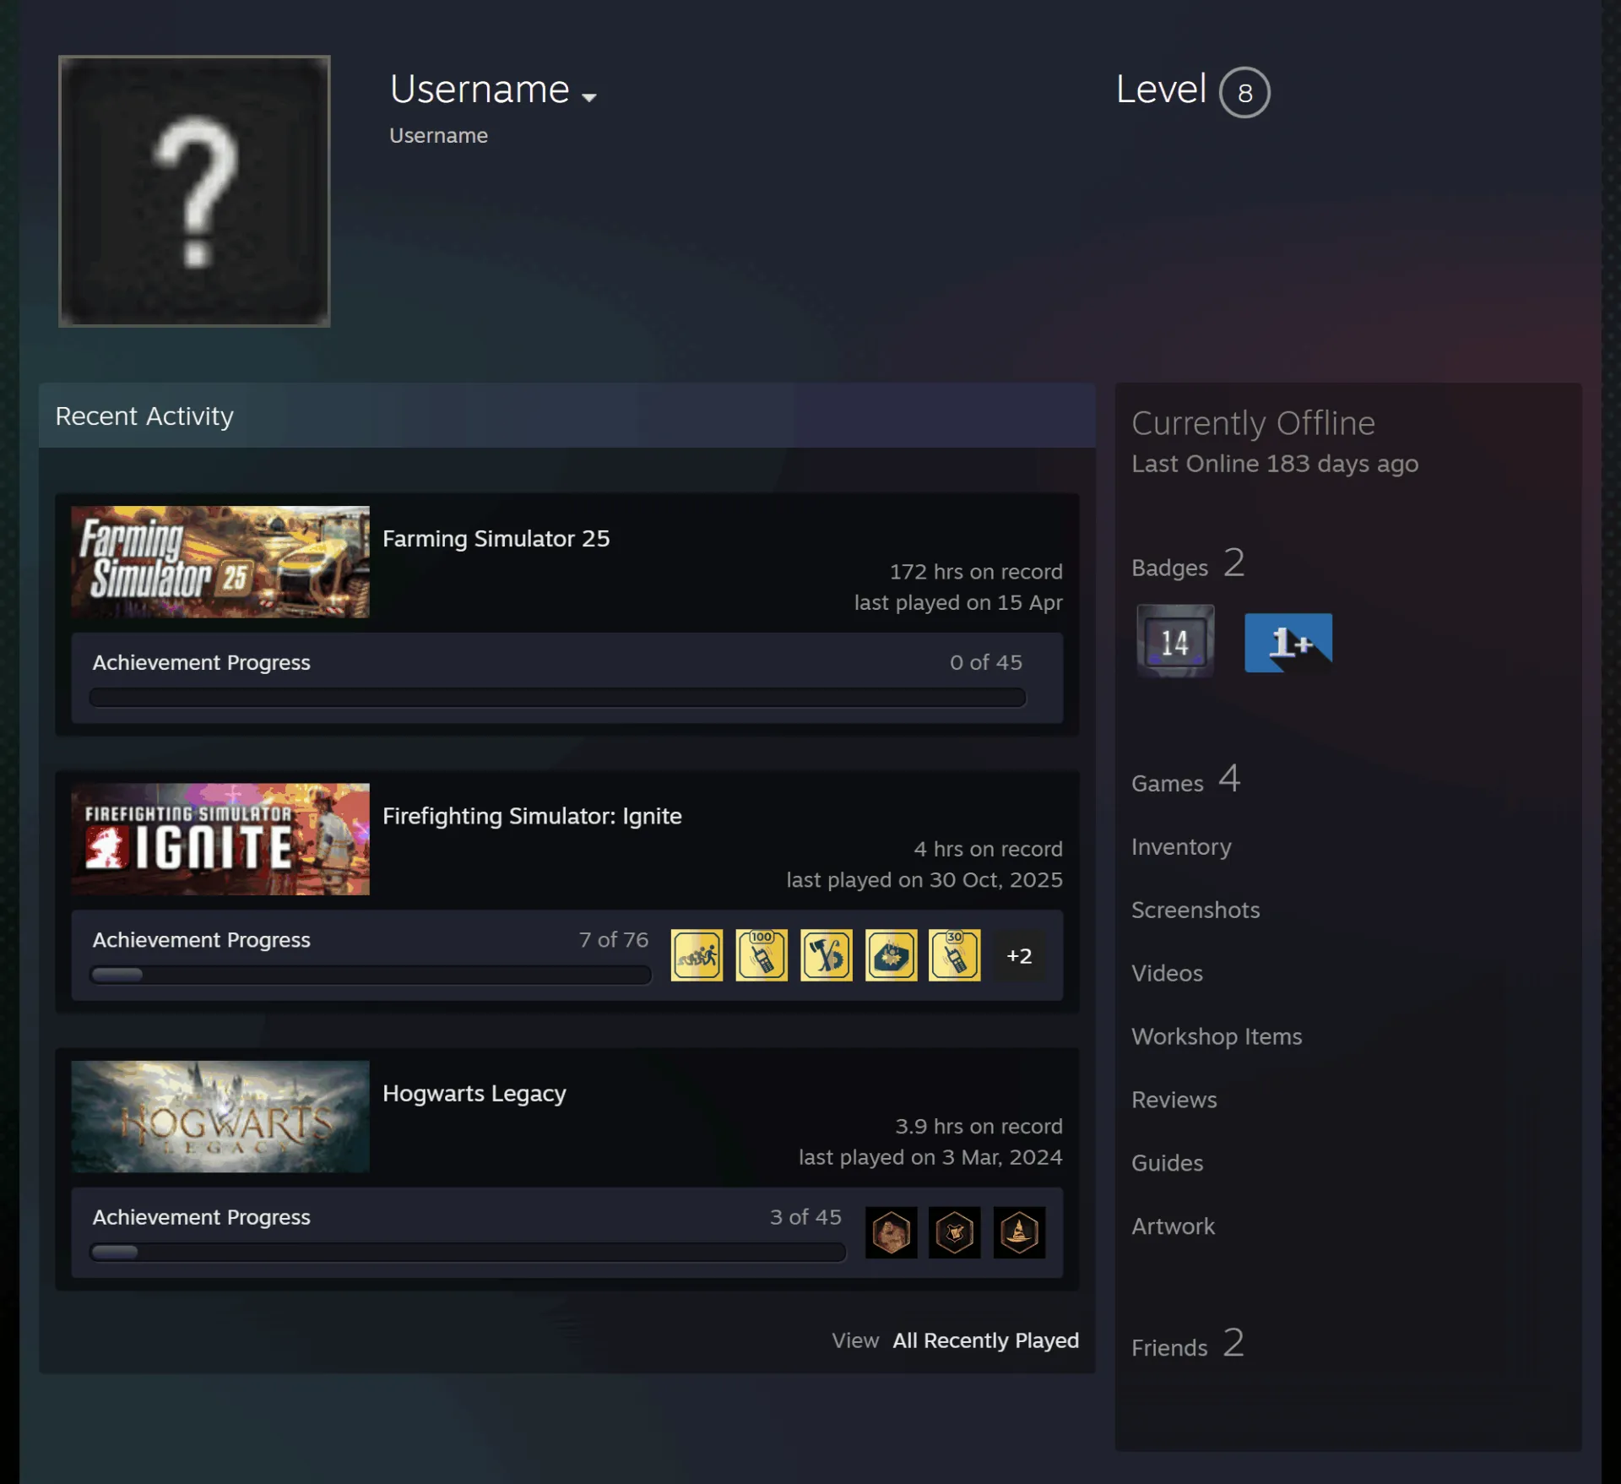The image size is (1621, 1484).
Task: Open the sorting hat achievement icon
Action: (1019, 1232)
